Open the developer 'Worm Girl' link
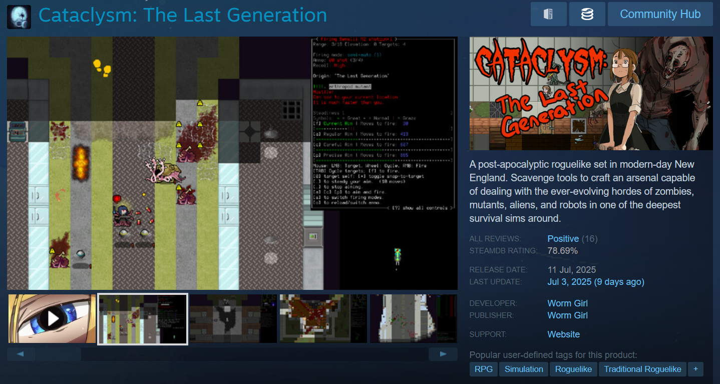720x384 pixels. tap(568, 303)
